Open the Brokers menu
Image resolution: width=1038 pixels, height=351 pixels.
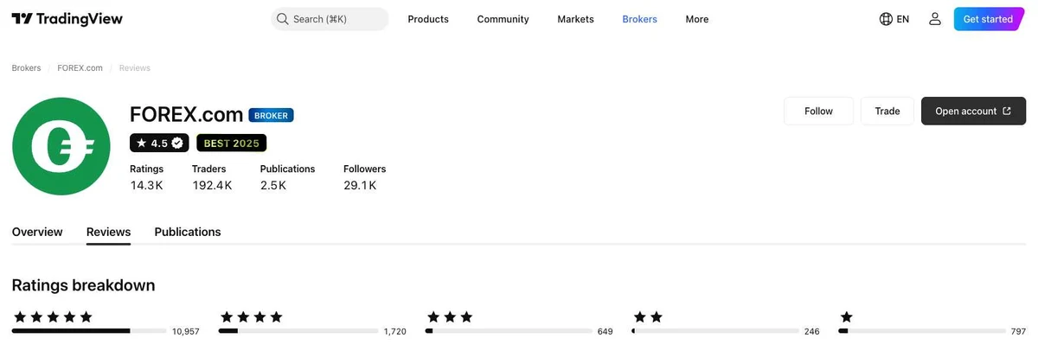click(x=639, y=19)
